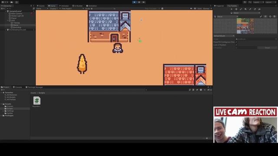Toggle Game view audio mute icon
The width and height of the screenshot is (278, 156).
pyautogui.click(x=191, y=9)
